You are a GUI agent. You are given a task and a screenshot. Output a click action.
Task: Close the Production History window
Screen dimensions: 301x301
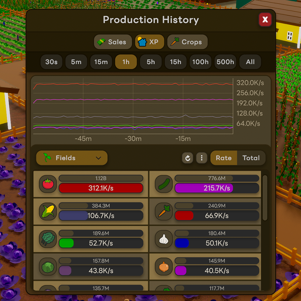coord(265,20)
